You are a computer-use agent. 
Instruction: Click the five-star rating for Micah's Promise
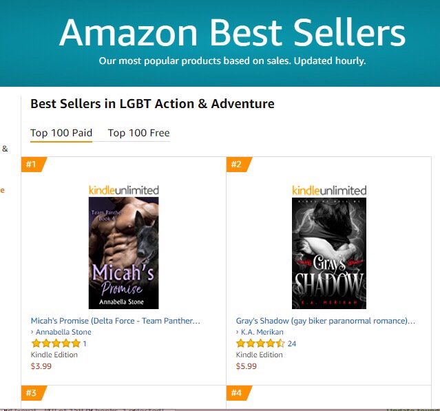(56, 343)
